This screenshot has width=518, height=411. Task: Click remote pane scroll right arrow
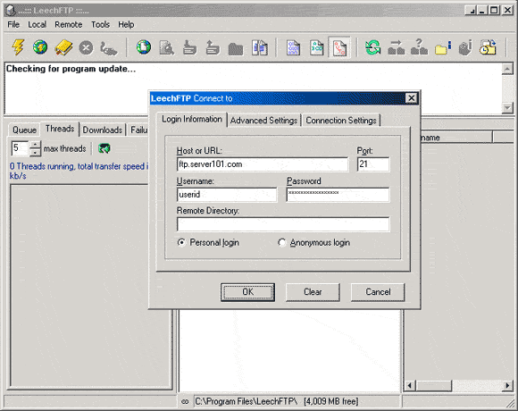[507, 386]
